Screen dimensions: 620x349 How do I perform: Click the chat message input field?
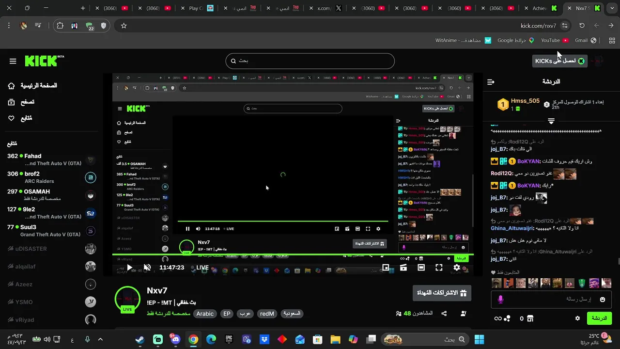pos(551,300)
